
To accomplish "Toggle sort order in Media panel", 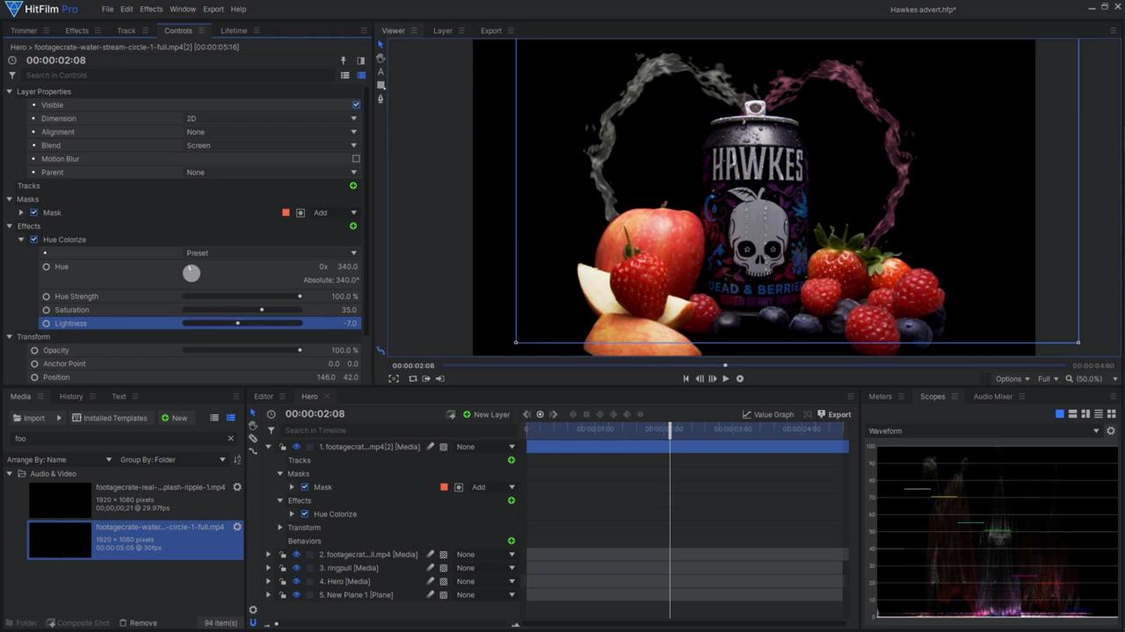I will [x=237, y=460].
